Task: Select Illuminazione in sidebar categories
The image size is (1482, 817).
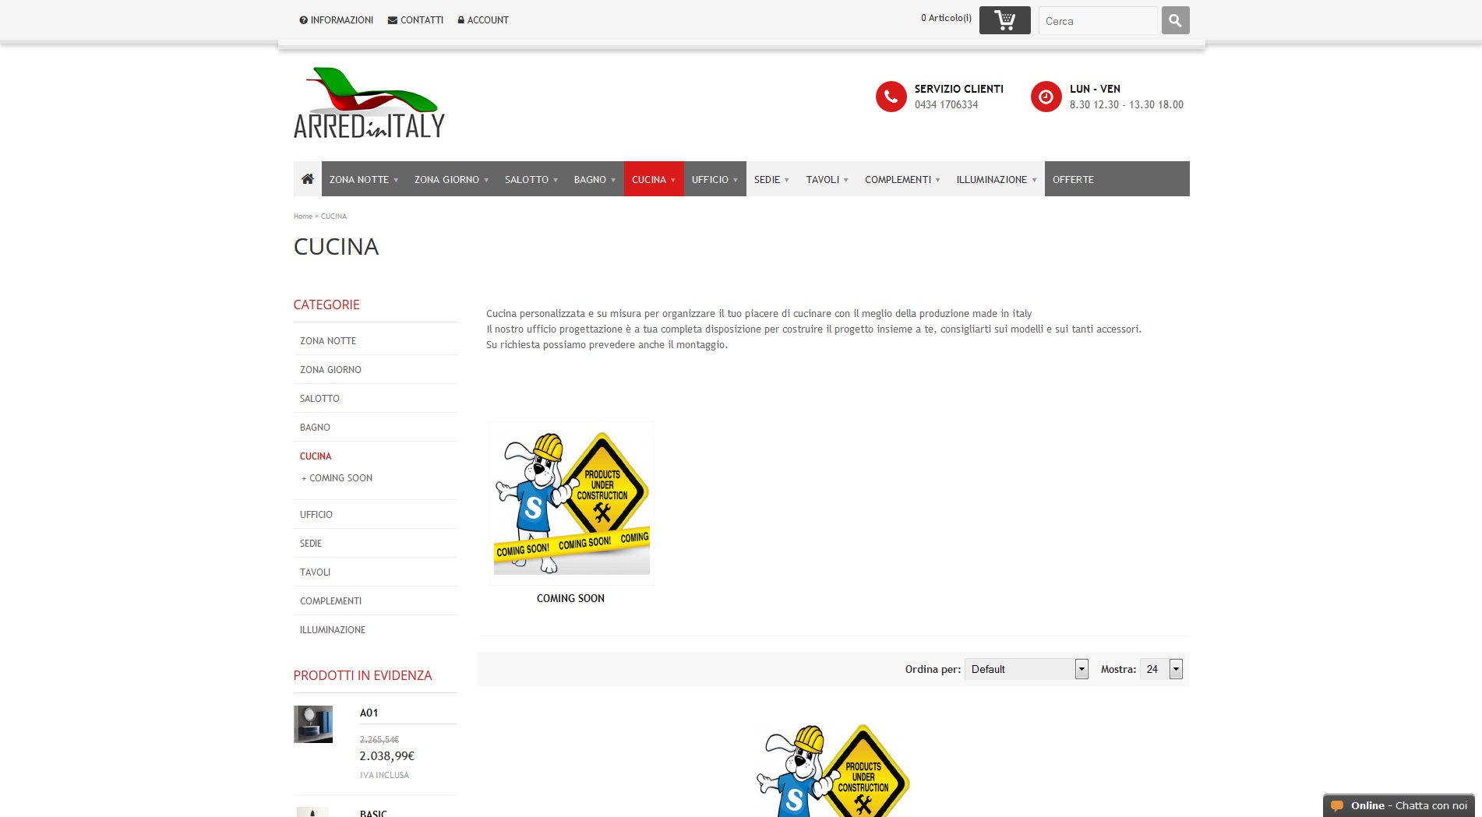Action: point(333,630)
